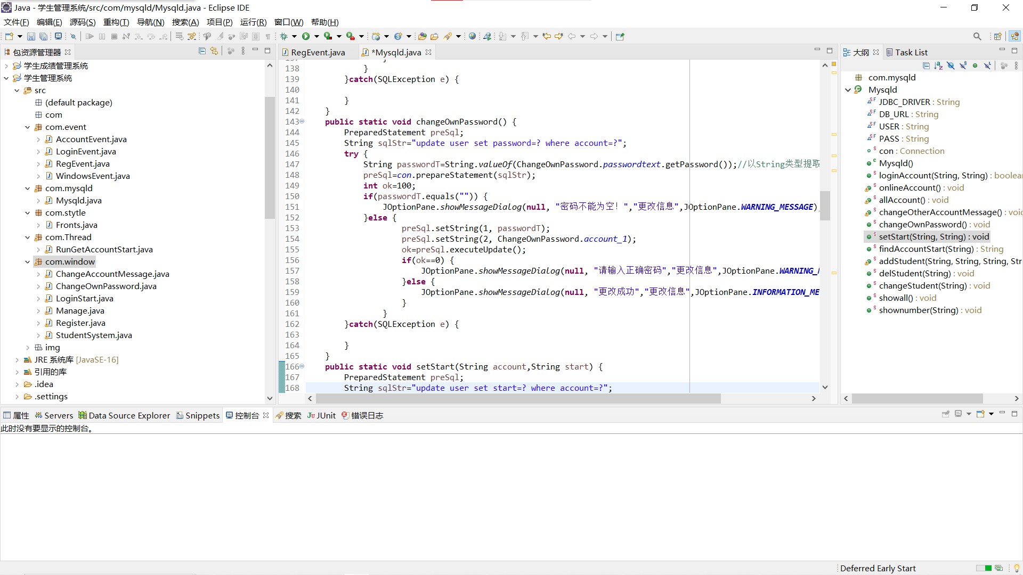Click the External Tools run icon
Image resolution: width=1023 pixels, height=575 pixels.
(x=351, y=36)
